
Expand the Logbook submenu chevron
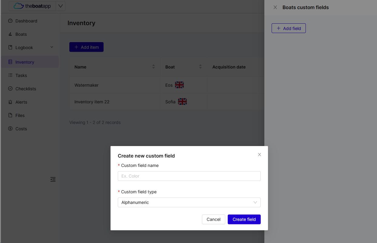click(x=52, y=47)
